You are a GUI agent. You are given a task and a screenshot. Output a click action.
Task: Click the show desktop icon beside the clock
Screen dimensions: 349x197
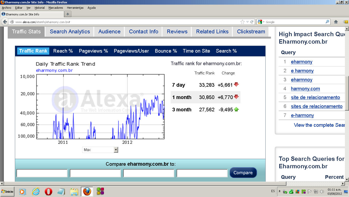[346, 192]
